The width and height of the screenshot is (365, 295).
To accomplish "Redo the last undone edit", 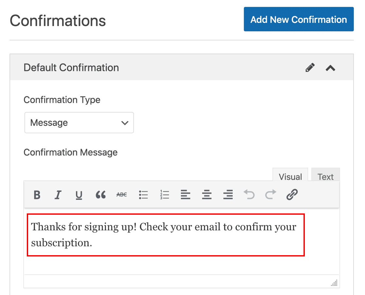I will pyautogui.click(x=270, y=195).
